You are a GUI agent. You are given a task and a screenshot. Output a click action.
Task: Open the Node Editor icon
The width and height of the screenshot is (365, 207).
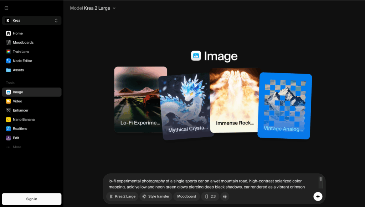9,61
